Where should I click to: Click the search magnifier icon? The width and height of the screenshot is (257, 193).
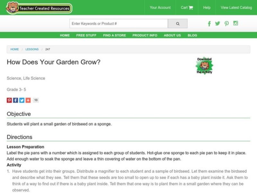(177, 23)
